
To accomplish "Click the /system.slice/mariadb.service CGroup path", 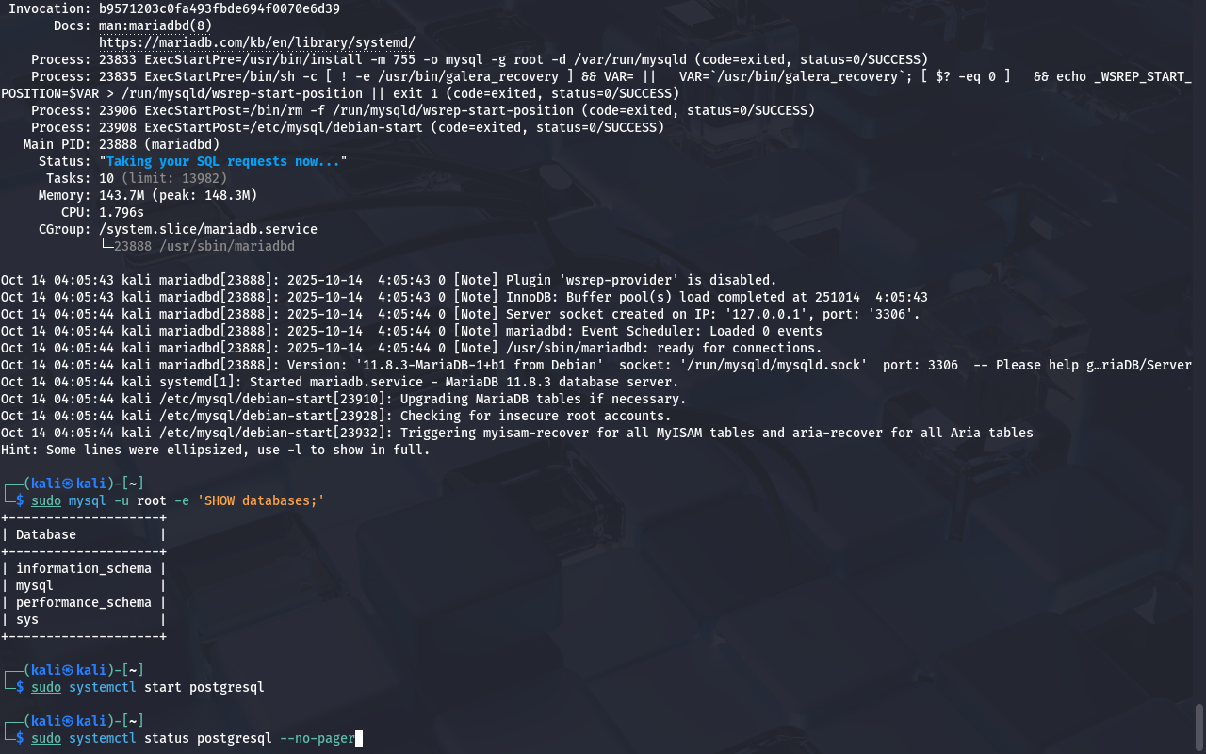I will click(x=207, y=229).
